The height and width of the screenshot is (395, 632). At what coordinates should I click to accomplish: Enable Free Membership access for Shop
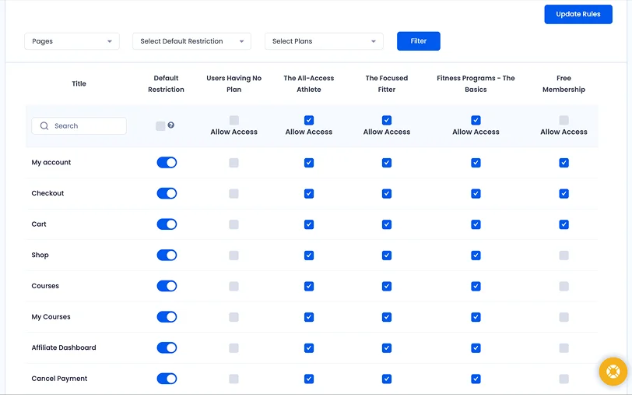coord(564,256)
